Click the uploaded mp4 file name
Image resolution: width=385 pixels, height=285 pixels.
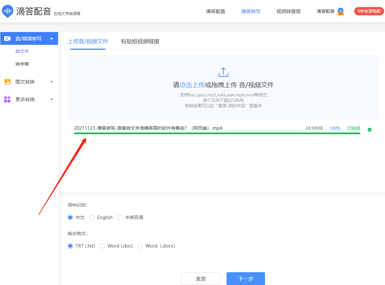pyautogui.click(x=148, y=128)
